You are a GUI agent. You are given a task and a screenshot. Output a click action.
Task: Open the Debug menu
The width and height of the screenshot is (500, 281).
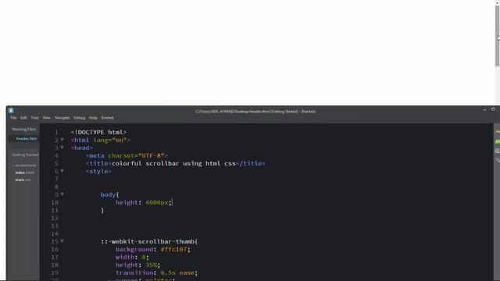point(80,118)
